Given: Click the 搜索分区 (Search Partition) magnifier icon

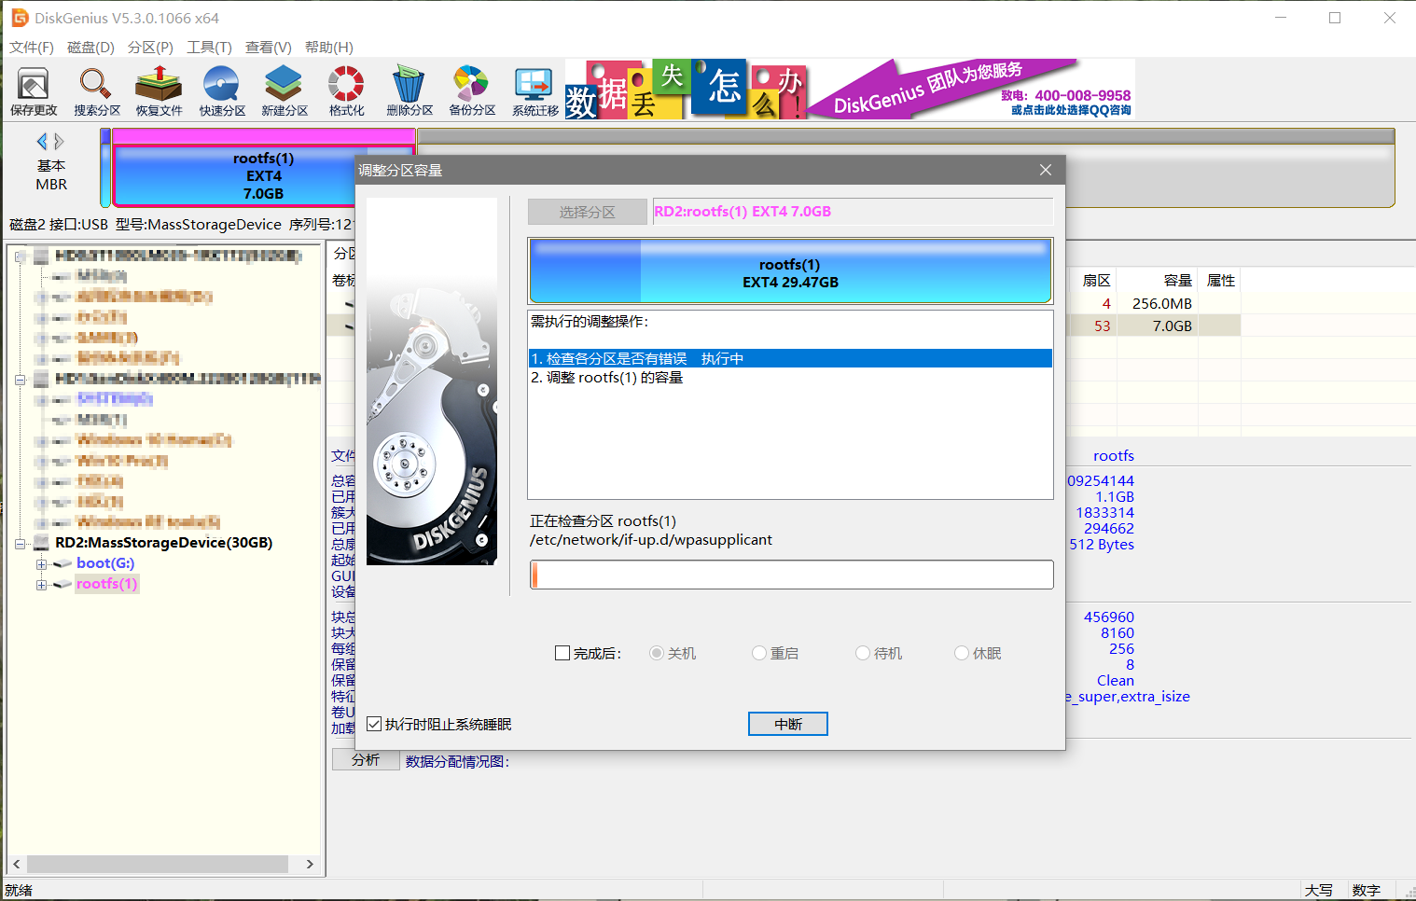Looking at the screenshot, I should [96, 91].
